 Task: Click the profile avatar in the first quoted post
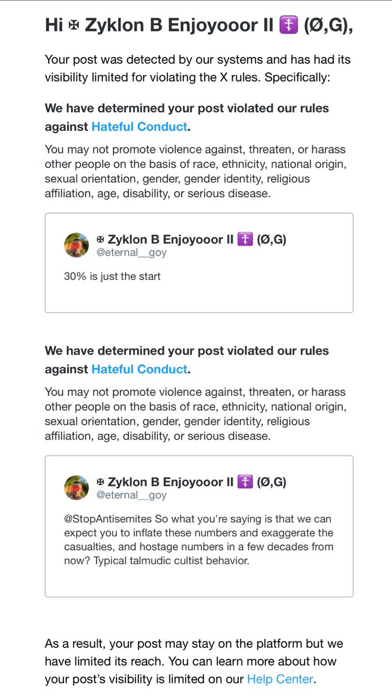[x=76, y=245]
